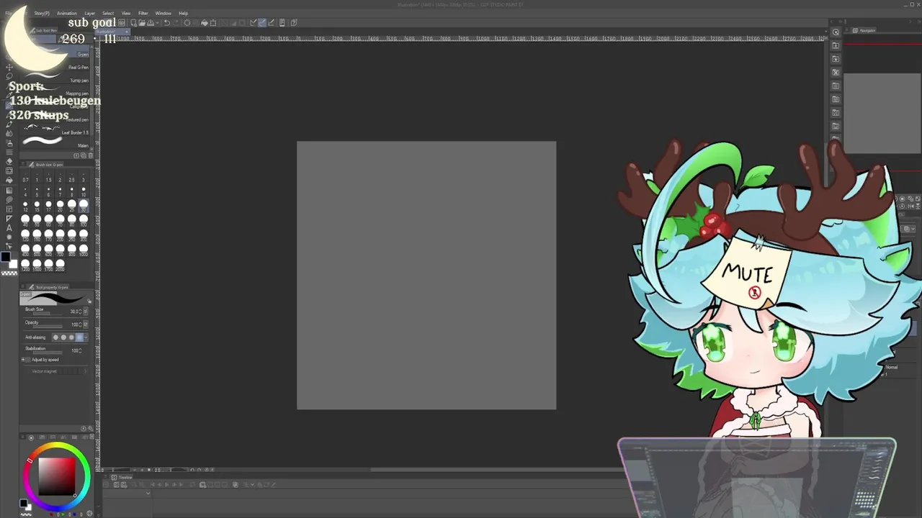This screenshot has width=922, height=518.
Task: Open the Select menu
Action: pos(108,13)
